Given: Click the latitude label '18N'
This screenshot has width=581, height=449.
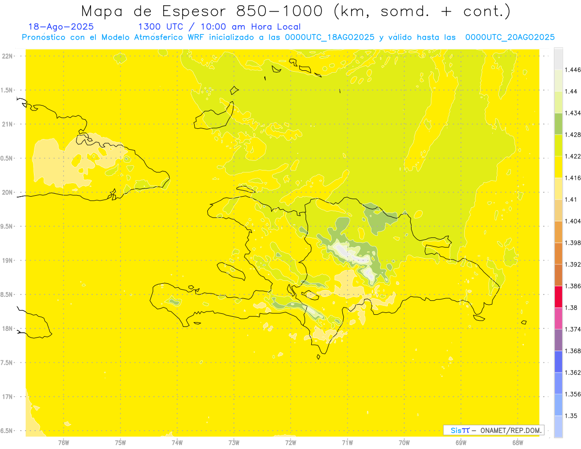Looking at the screenshot, I should (7, 329).
